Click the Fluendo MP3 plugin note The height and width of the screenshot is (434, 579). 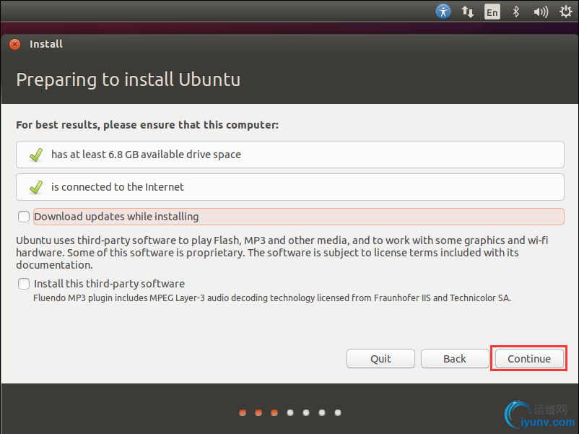272,298
